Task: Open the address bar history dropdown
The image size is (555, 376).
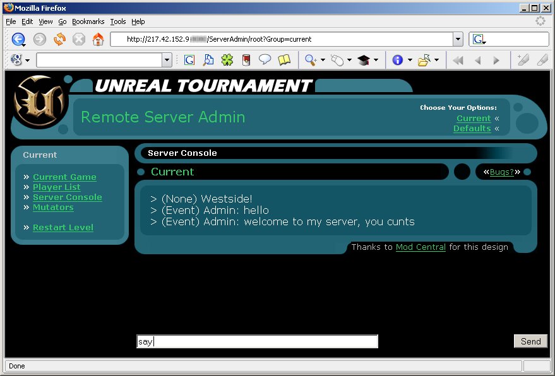Action: 458,39
